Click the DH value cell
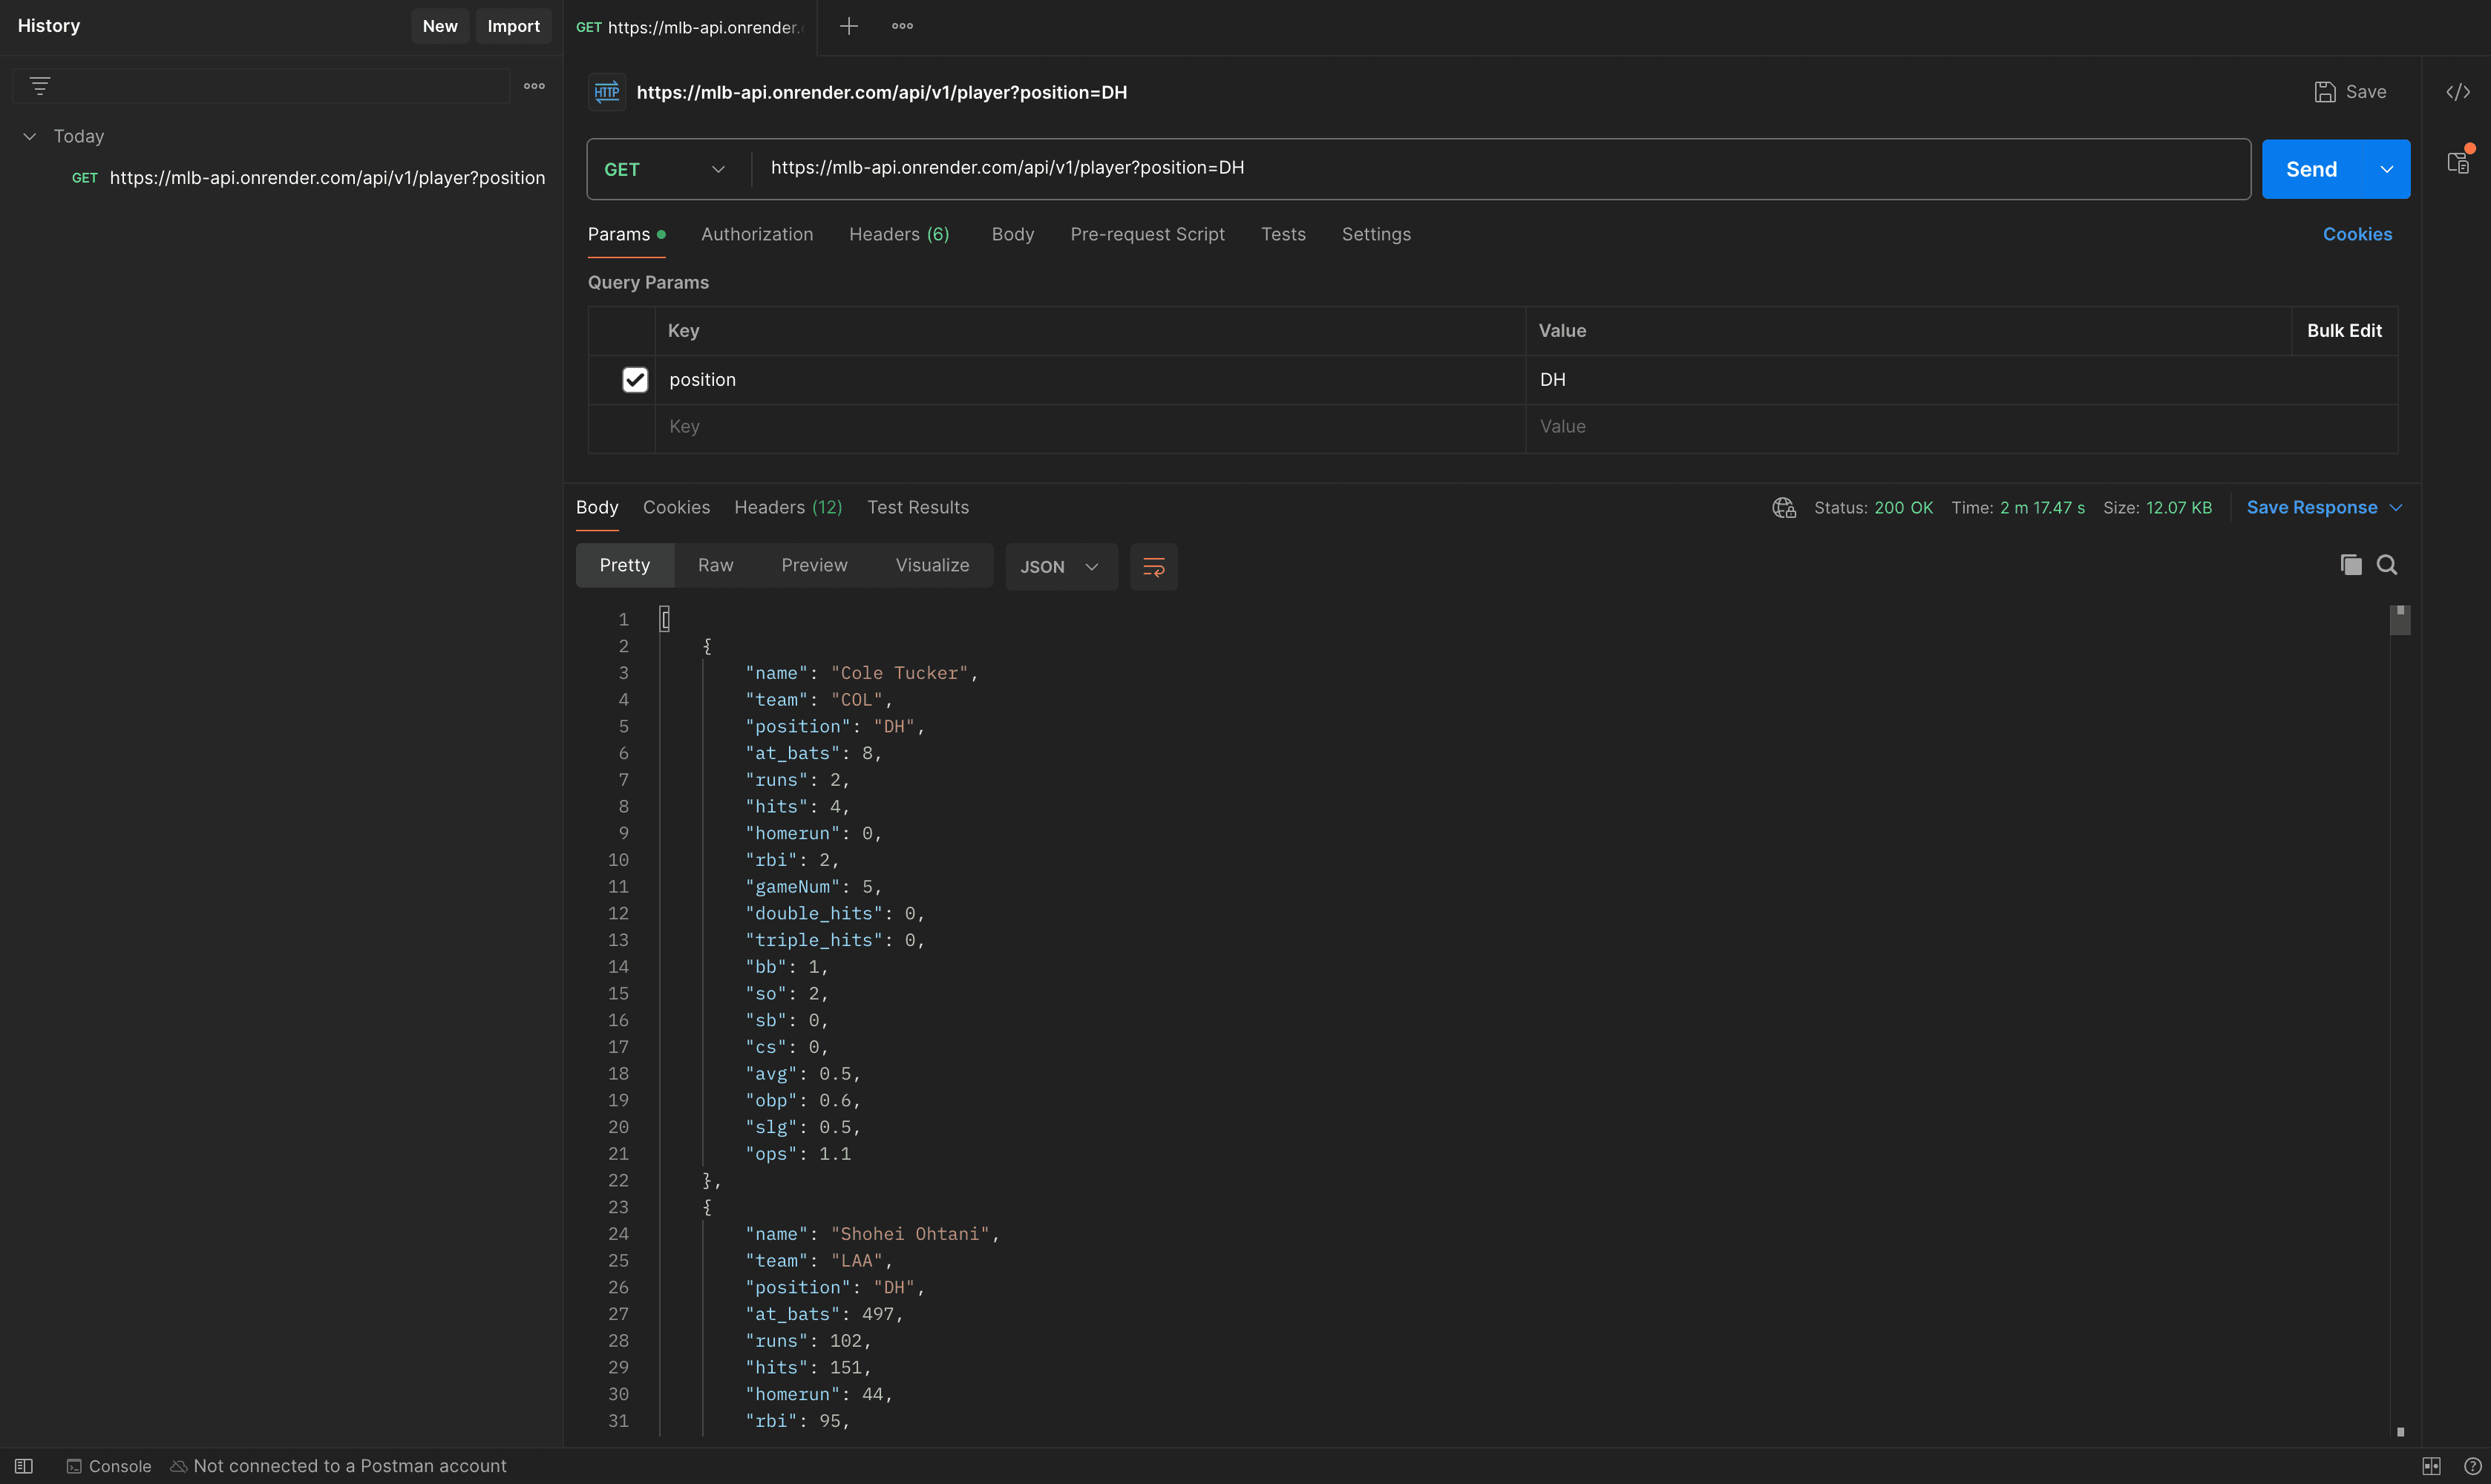 pyautogui.click(x=1961, y=380)
